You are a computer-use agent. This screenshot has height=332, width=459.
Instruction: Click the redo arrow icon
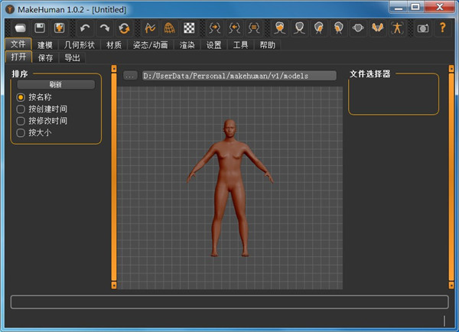[104, 28]
